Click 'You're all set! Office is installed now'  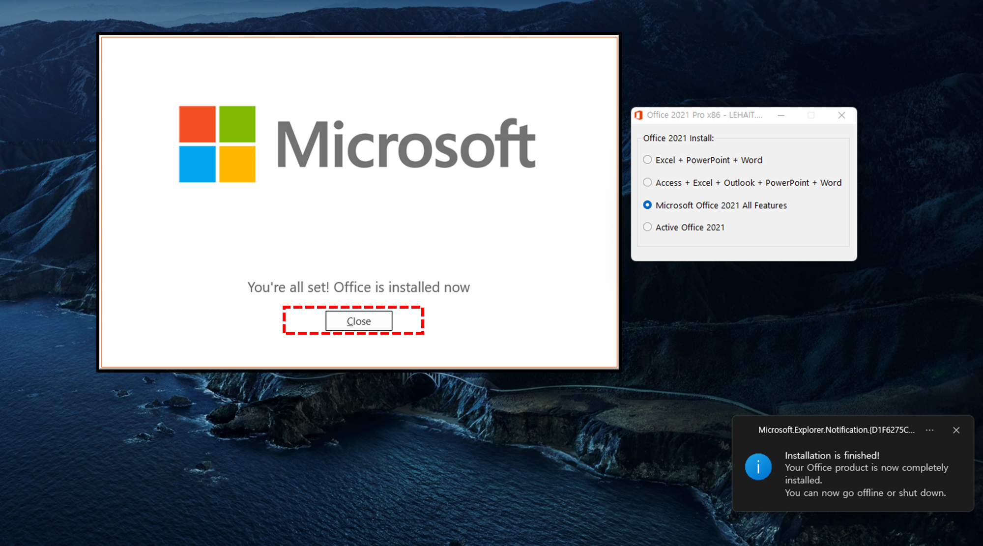coord(359,287)
